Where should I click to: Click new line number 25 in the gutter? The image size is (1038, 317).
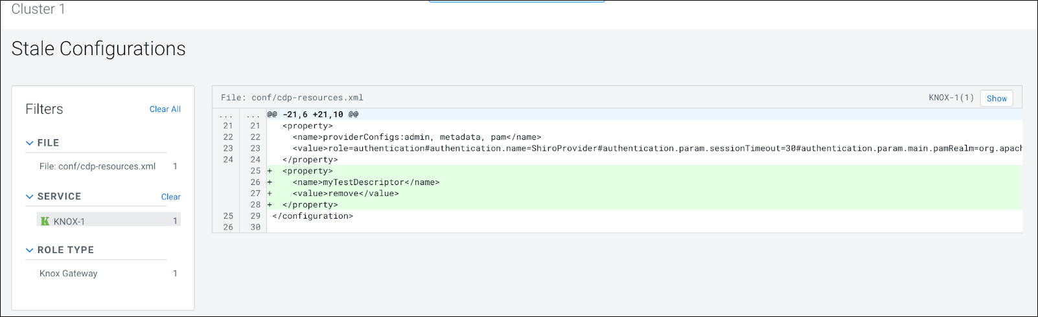coord(255,171)
